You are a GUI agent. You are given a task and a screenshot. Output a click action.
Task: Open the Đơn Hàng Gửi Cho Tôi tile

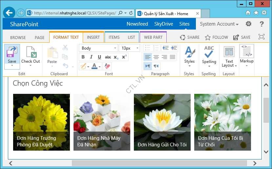pos(162,122)
